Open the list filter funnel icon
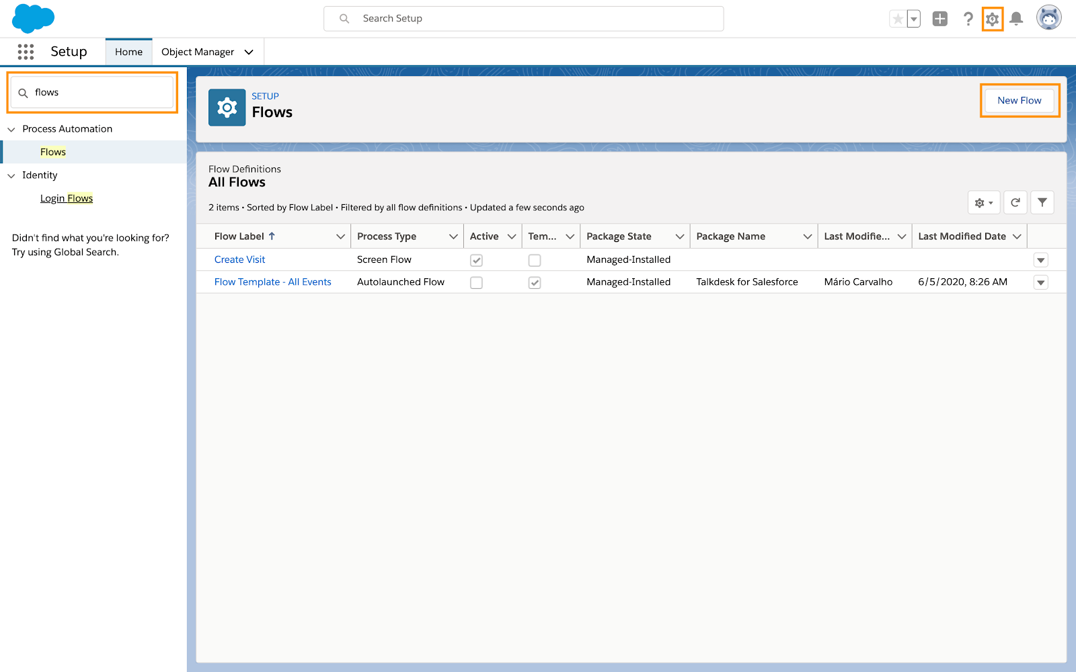 [x=1042, y=202]
